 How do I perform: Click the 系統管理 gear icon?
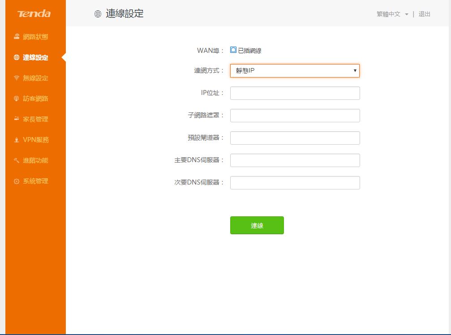(x=17, y=181)
